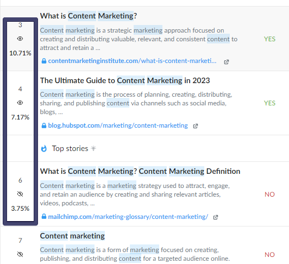The height and width of the screenshot is (264, 289).
Task: Click the lightbulb icon after Top stories
Action: pos(93,148)
